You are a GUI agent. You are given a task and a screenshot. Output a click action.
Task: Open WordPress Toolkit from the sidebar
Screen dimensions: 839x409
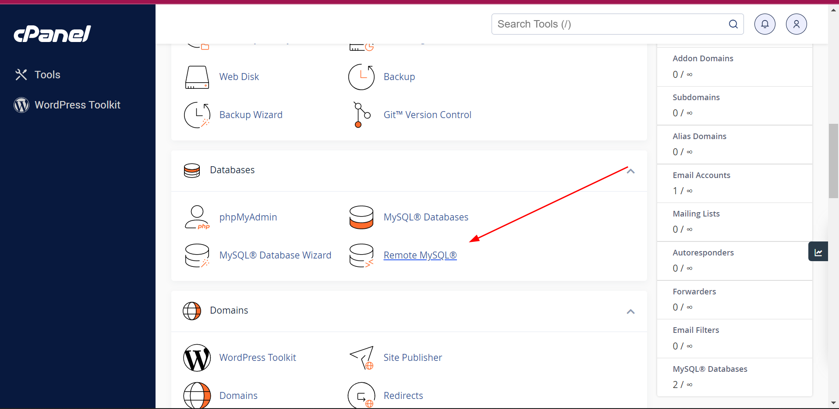coord(77,105)
